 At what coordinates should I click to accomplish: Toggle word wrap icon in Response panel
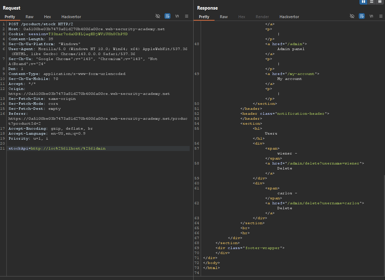click(362, 16)
